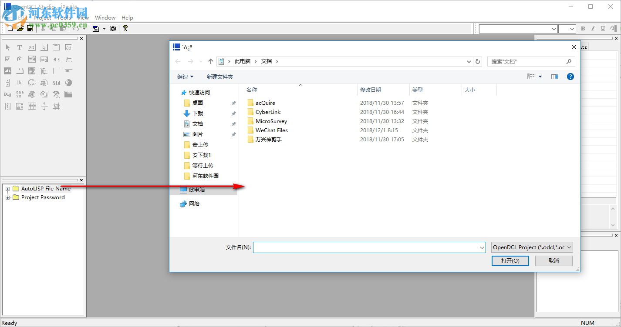621x327 pixels.
Task: Unpin 文档 from the quick access list
Action: [x=234, y=123]
